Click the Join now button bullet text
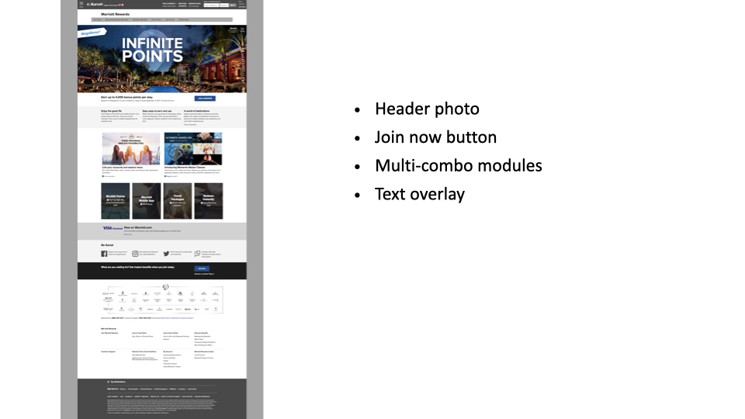Viewport: 745px width, 419px height. coord(435,137)
